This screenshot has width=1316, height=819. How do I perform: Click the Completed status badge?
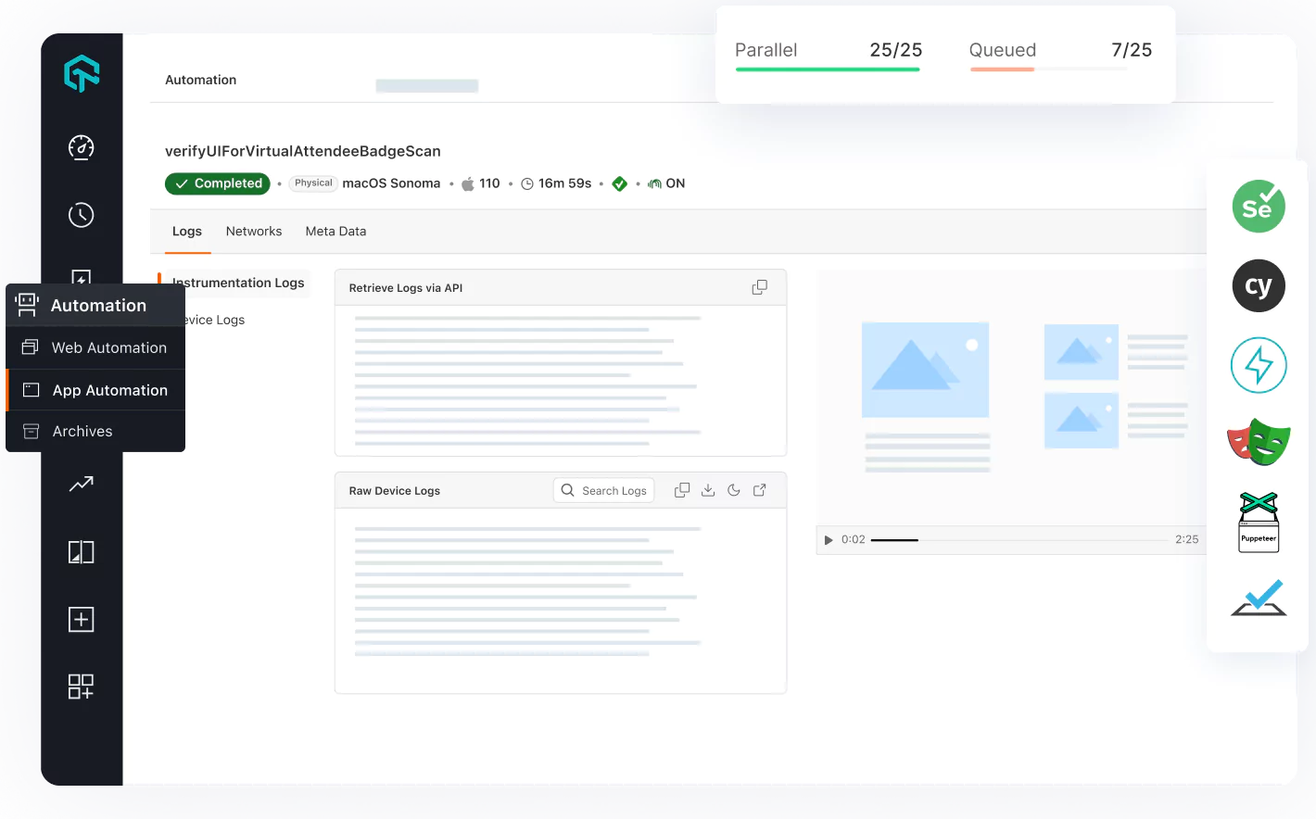217,183
